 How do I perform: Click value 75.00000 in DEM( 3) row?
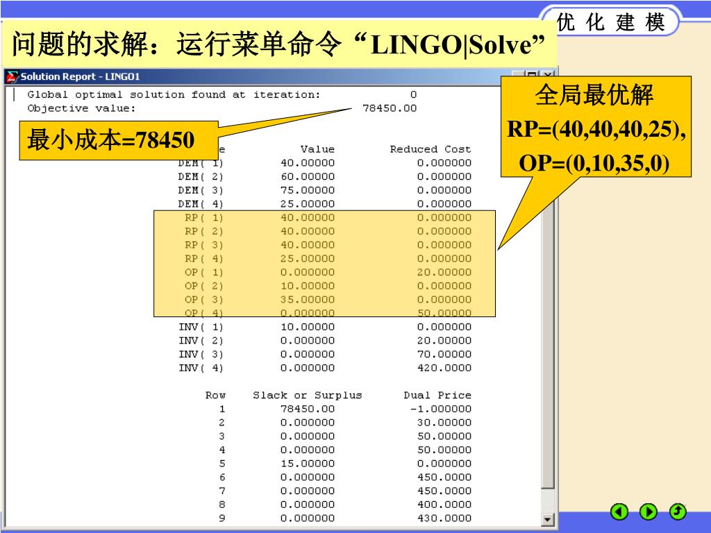tap(308, 190)
